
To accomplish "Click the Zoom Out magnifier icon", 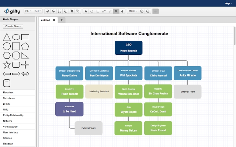I will coord(148,11).
